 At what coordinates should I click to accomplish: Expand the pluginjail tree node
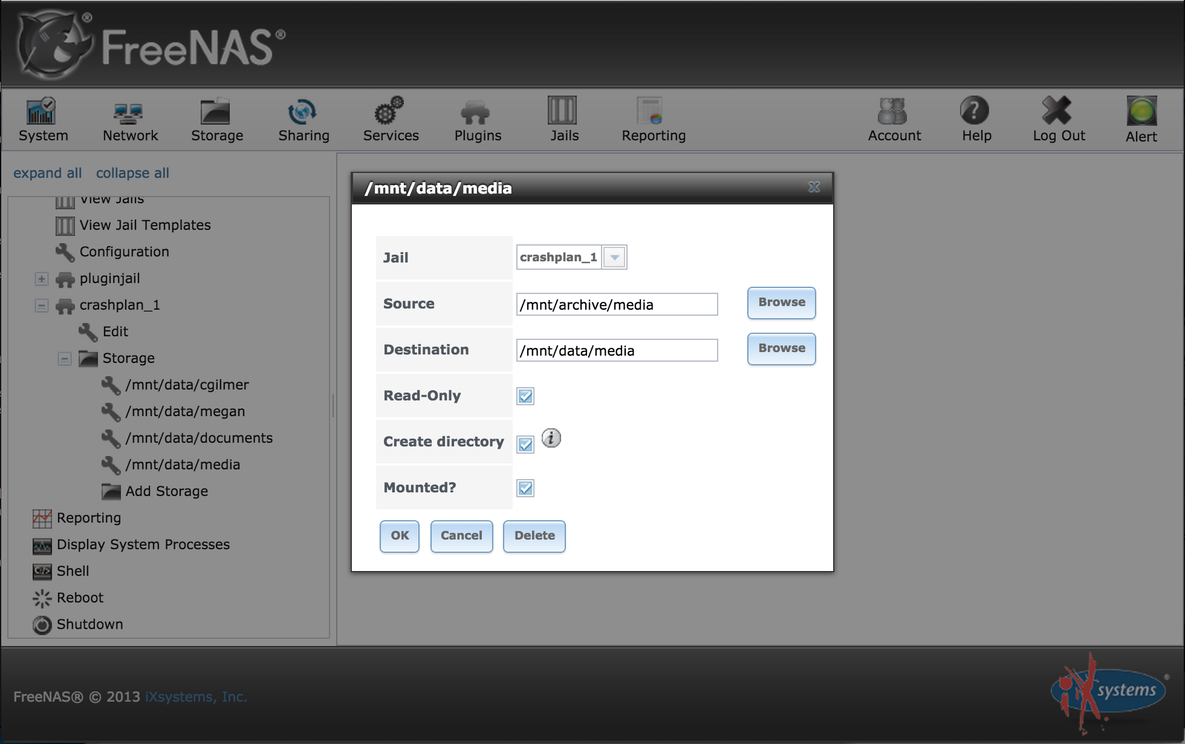pyautogui.click(x=39, y=278)
